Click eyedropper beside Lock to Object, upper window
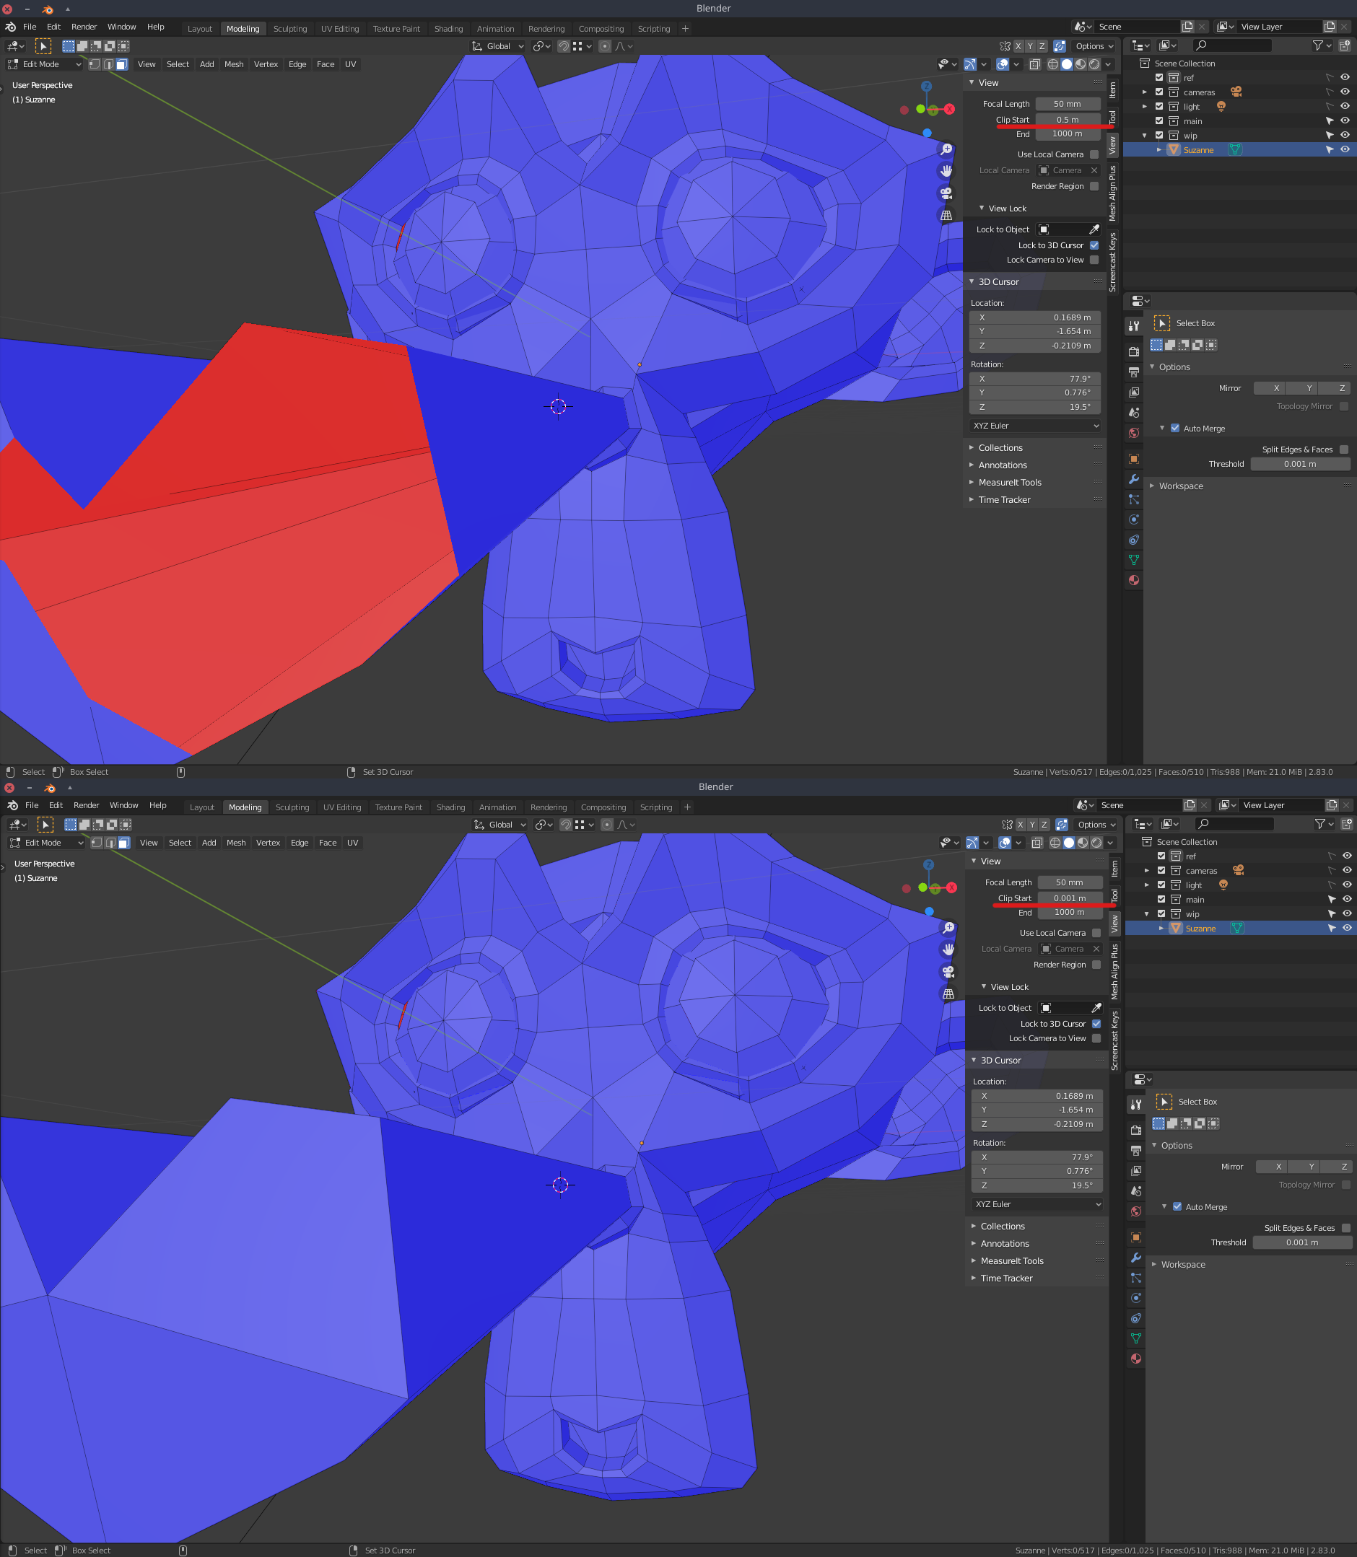 pos(1094,229)
